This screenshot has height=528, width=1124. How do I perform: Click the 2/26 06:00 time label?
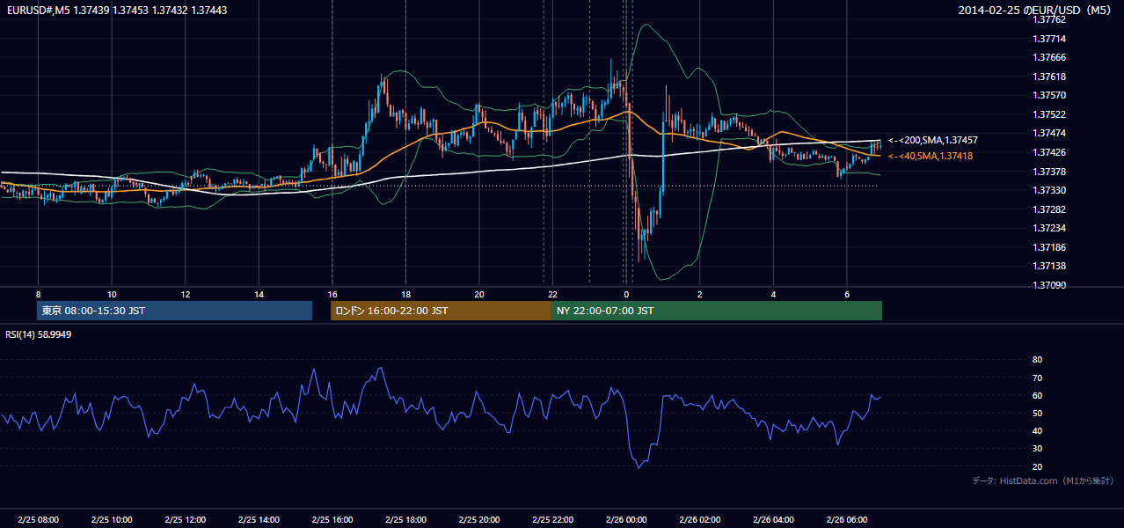[847, 520]
